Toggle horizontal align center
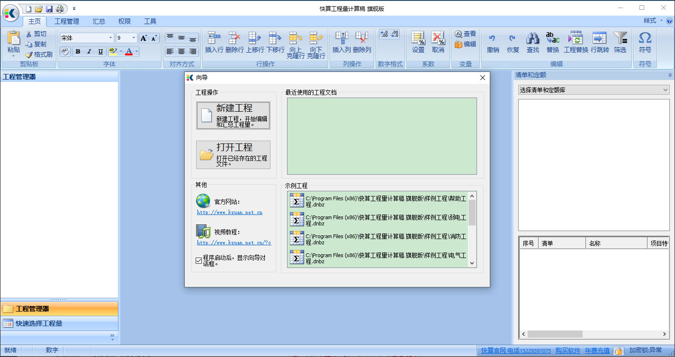This screenshot has width=675, height=357. 181,51
